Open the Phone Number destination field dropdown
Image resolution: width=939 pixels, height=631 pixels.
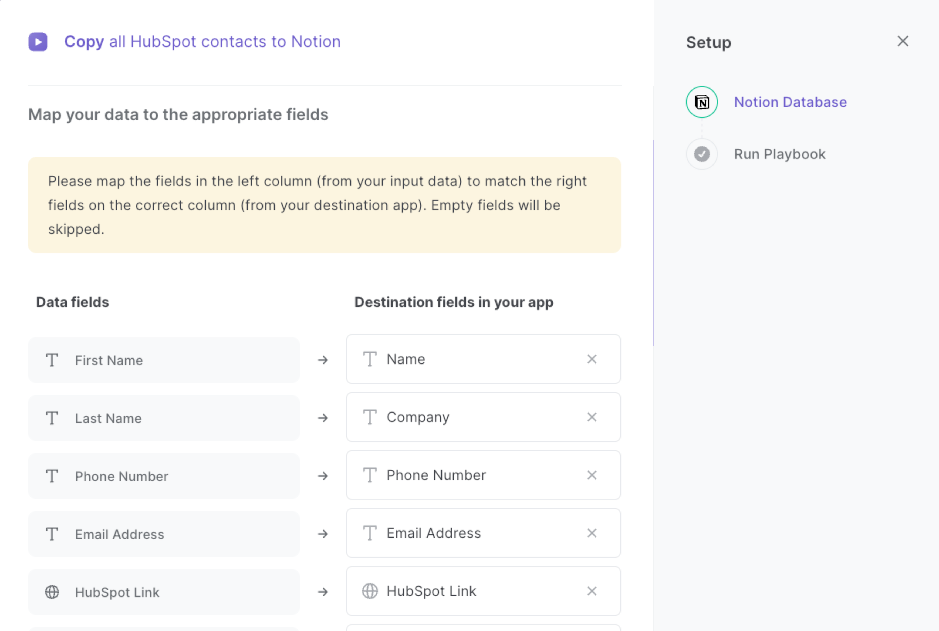pyautogui.click(x=483, y=475)
